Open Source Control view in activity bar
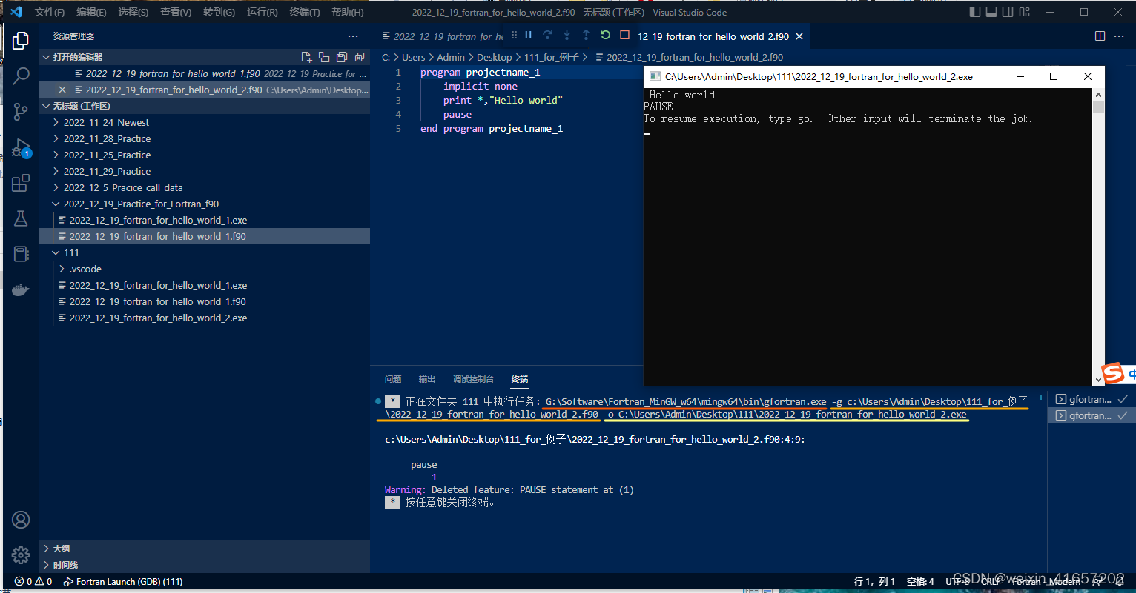Image resolution: width=1136 pixels, height=593 pixels. pyautogui.click(x=21, y=111)
